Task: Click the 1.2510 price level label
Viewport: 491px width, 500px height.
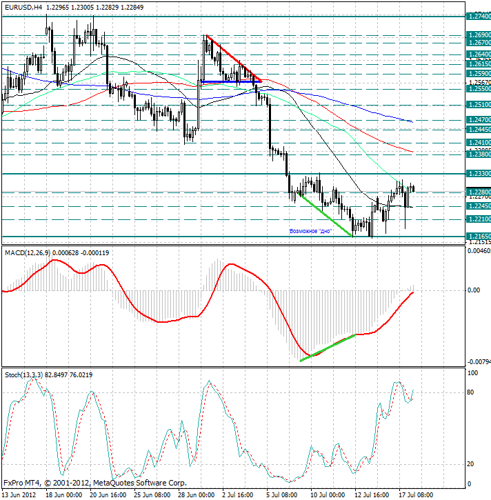Action: pos(477,105)
